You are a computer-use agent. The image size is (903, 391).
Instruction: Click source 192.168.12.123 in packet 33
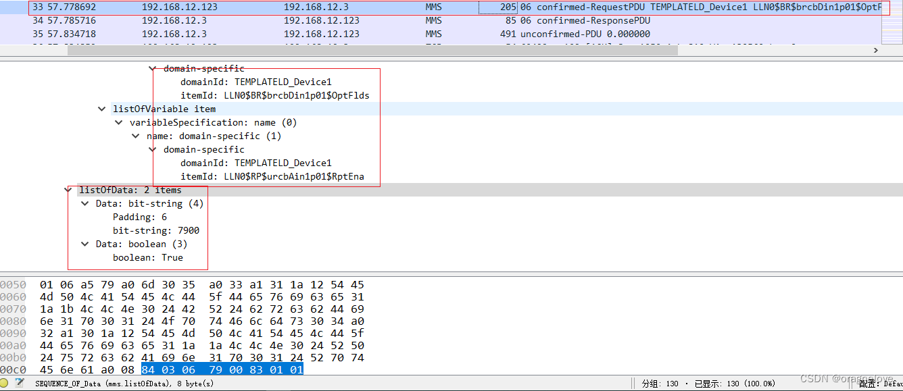click(180, 7)
